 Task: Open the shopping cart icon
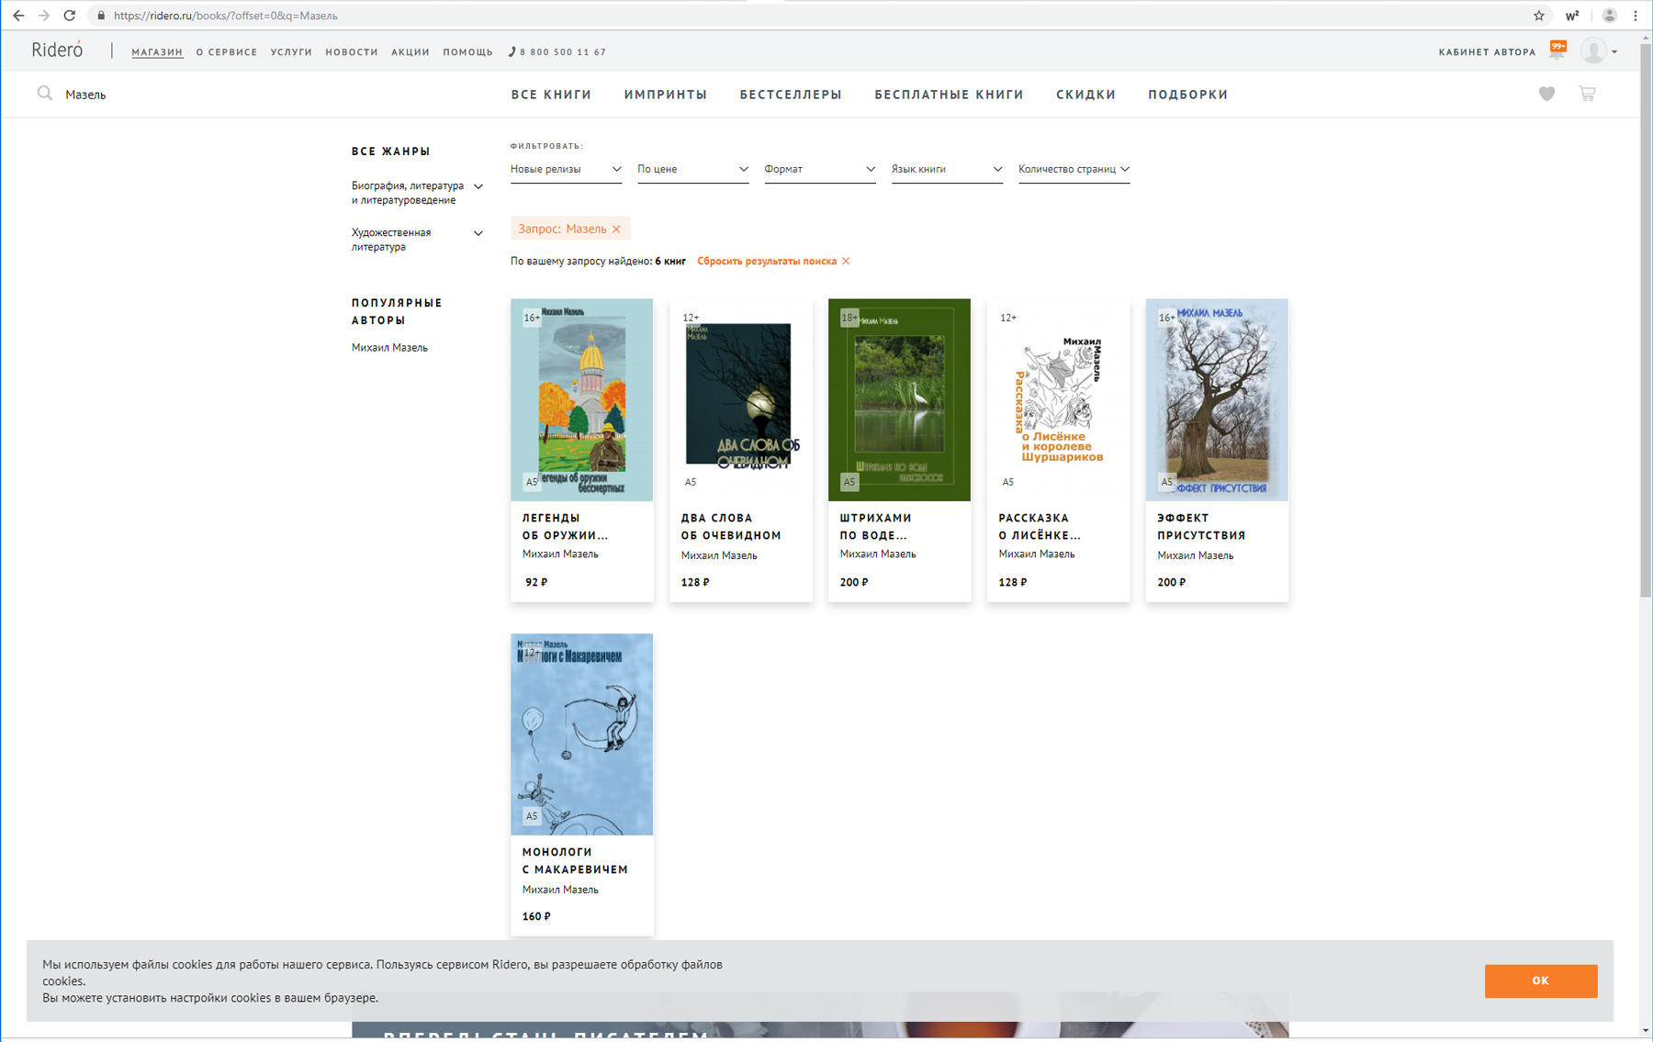(x=1587, y=94)
